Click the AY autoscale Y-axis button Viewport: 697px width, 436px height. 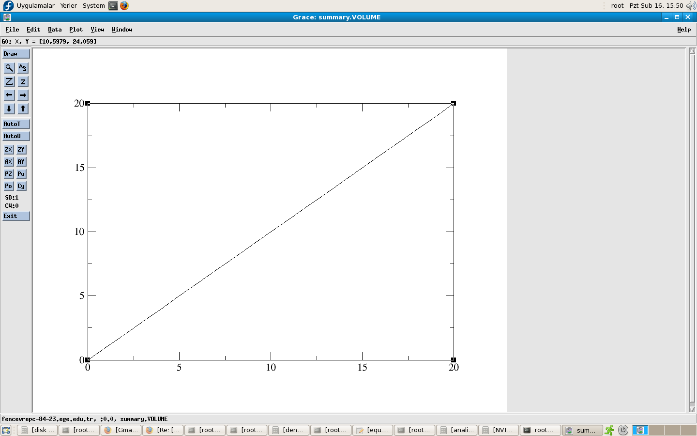(x=21, y=162)
